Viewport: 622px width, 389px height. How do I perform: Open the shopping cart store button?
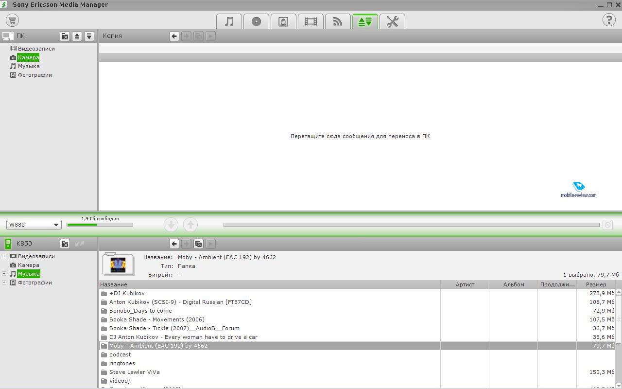pyautogui.click(x=12, y=20)
